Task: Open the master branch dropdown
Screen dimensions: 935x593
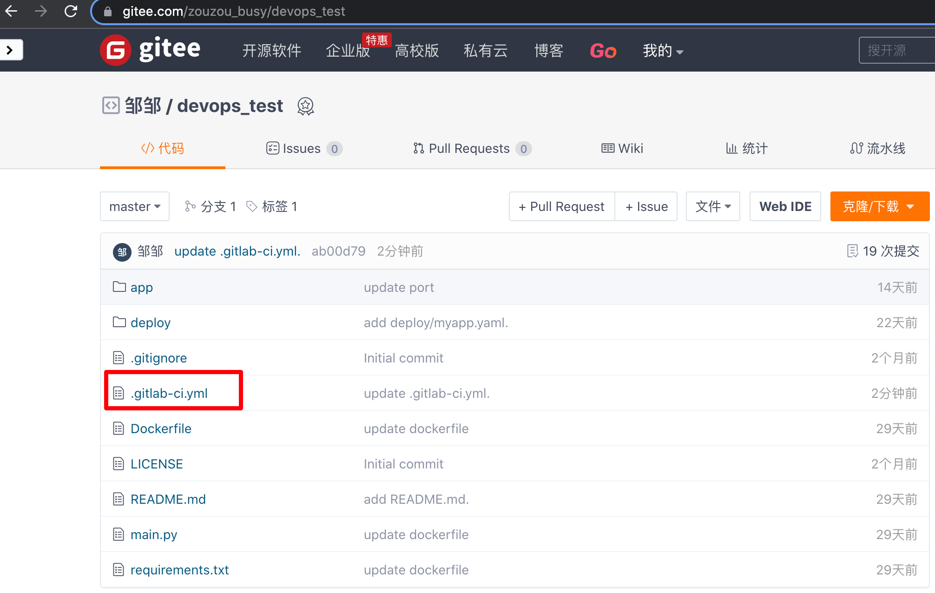Action: click(x=134, y=206)
